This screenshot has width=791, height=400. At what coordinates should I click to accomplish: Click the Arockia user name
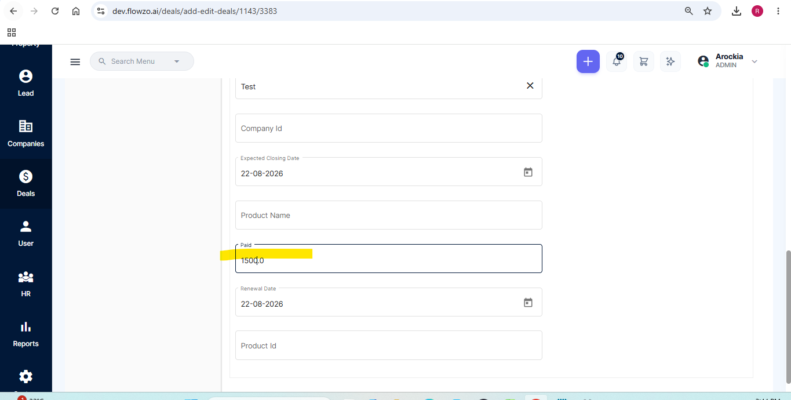[x=729, y=56]
